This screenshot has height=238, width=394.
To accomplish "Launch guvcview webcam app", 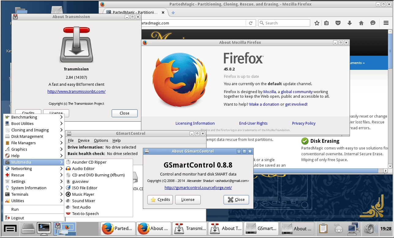I will (99, 181).
